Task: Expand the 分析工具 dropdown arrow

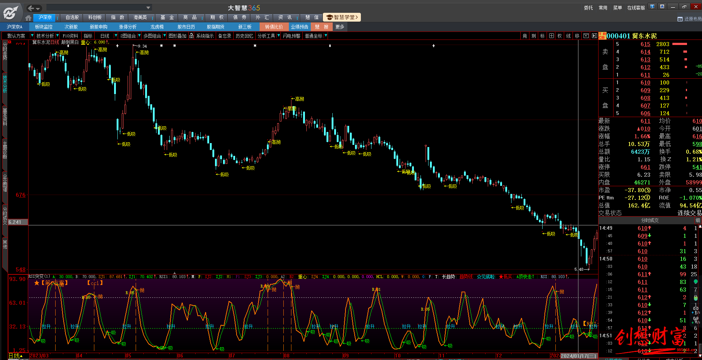Action: pos(279,36)
